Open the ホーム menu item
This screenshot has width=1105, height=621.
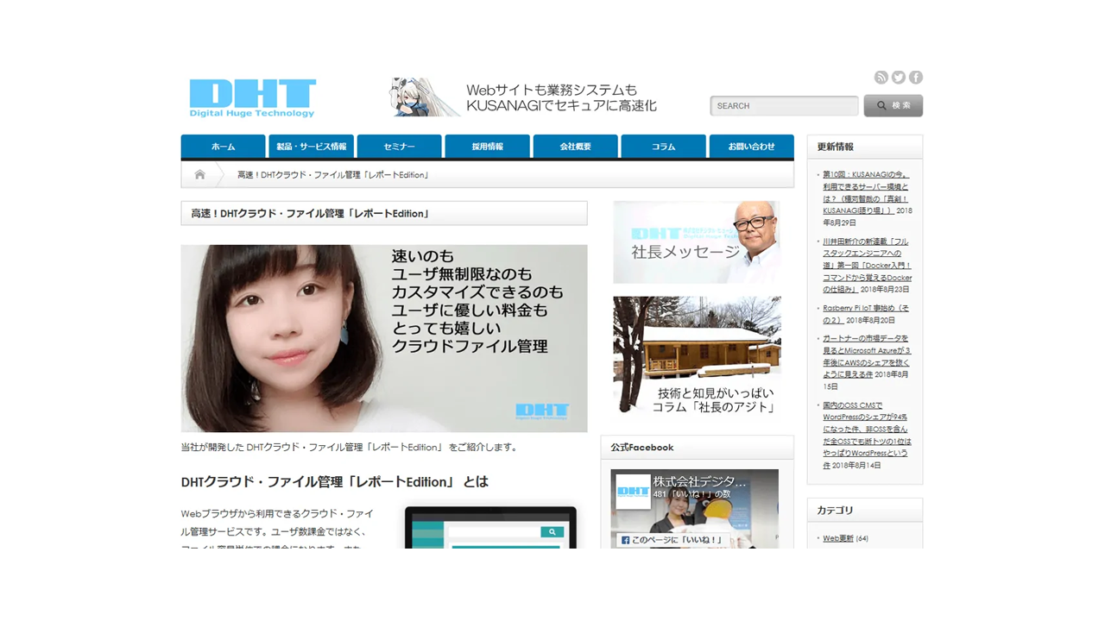point(224,147)
